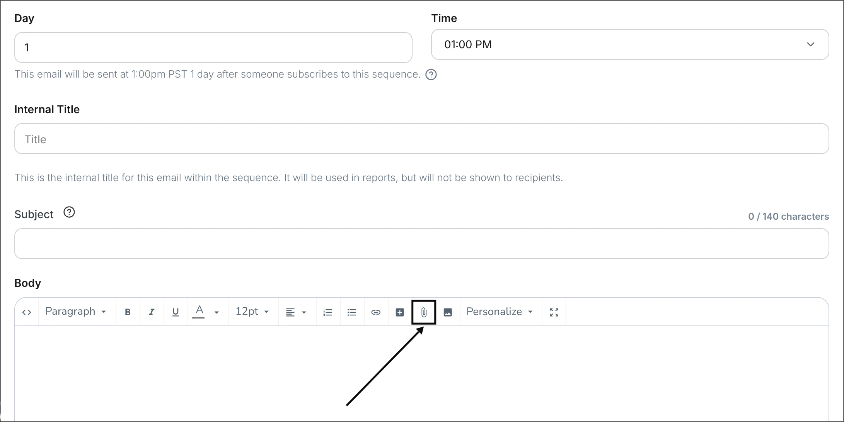The width and height of the screenshot is (844, 422).
Task: Toggle italic formatting
Action: 152,312
